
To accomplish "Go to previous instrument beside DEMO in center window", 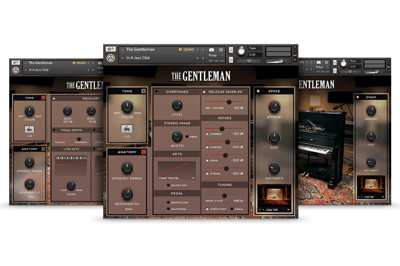I will (198, 49).
